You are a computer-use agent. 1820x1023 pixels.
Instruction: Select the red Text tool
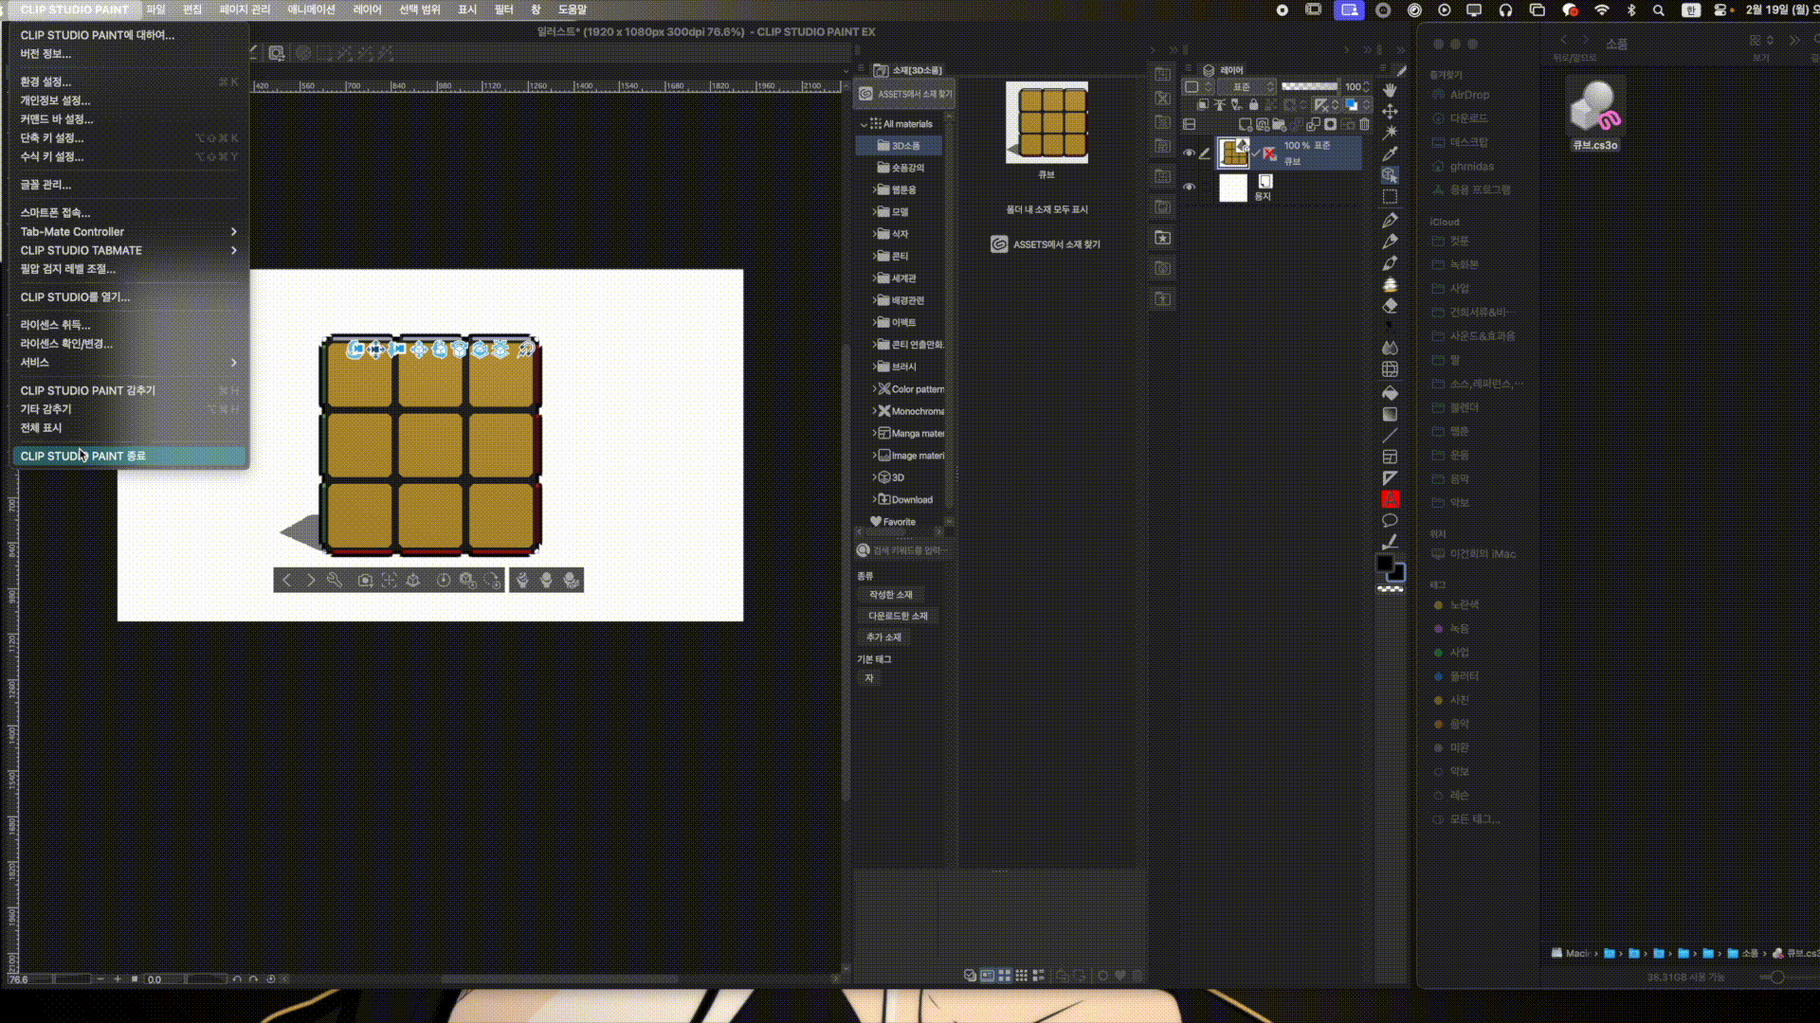coord(1390,499)
